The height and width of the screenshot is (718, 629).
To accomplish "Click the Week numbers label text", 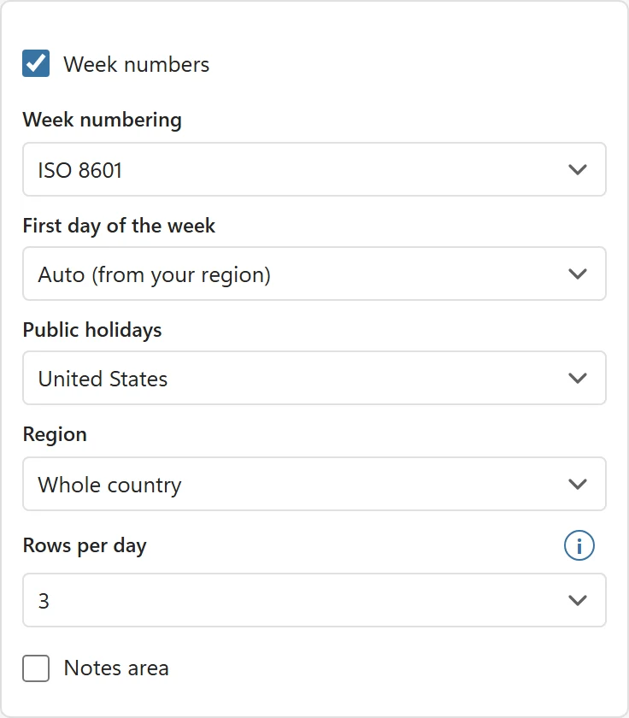I will [137, 64].
